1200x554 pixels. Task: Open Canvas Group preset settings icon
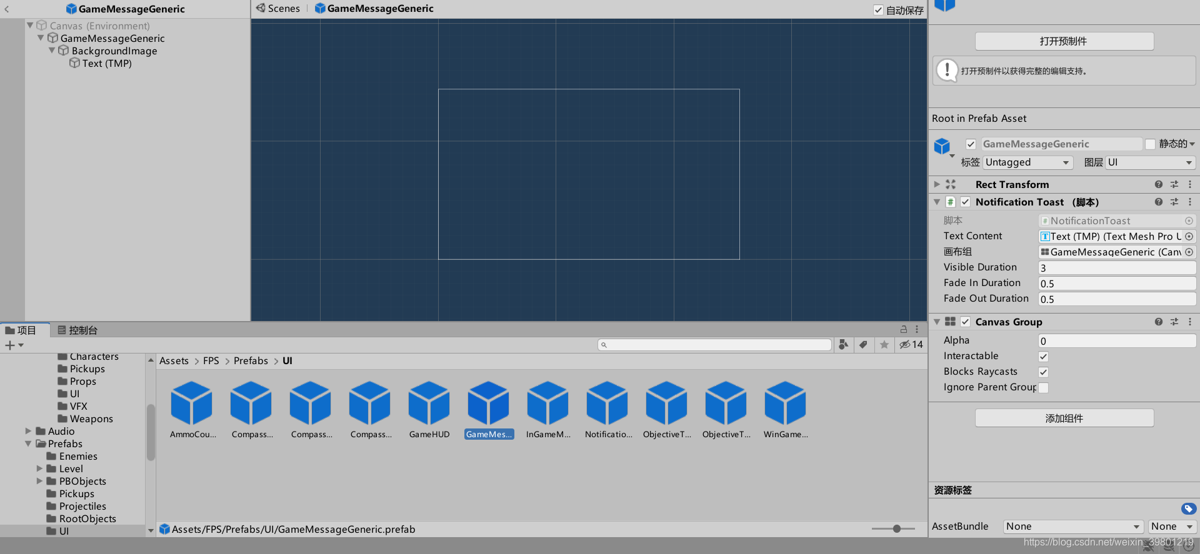[1174, 322]
